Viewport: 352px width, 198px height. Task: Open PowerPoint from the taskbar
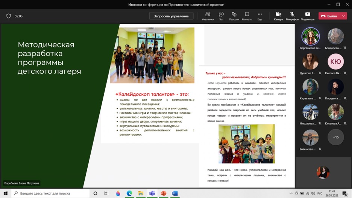point(163,193)
